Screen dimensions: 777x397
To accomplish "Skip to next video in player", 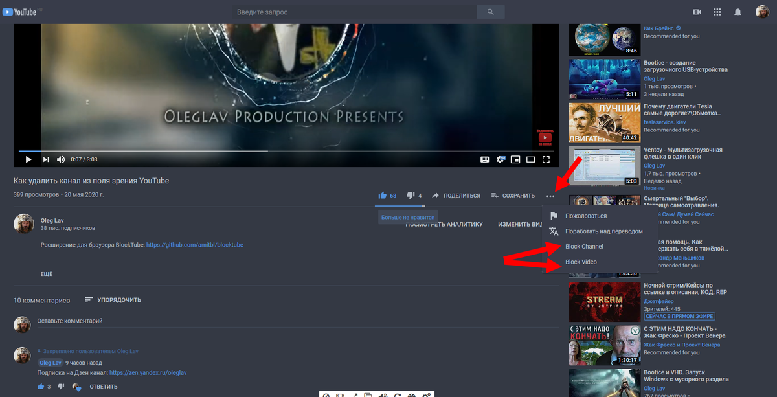I will click(x=45, y=159).
